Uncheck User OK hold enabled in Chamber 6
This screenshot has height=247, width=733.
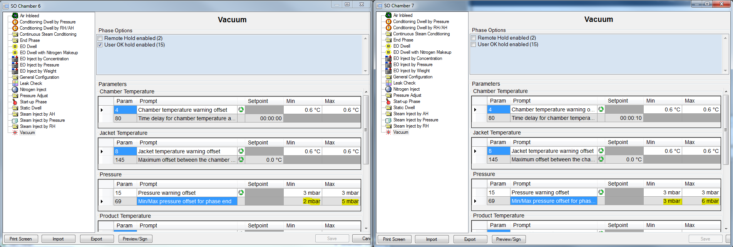pos(100,45)
